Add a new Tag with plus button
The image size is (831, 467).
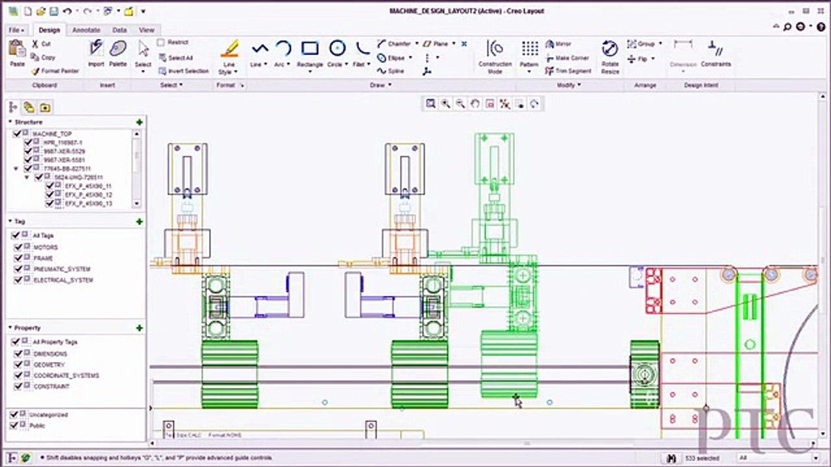click(139, 222)
